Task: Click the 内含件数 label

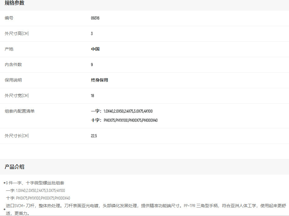Action: 13,65
